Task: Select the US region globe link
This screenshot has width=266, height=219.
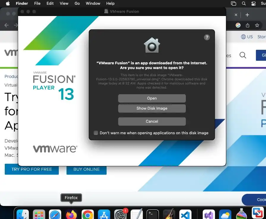Action: pos(247,37)
